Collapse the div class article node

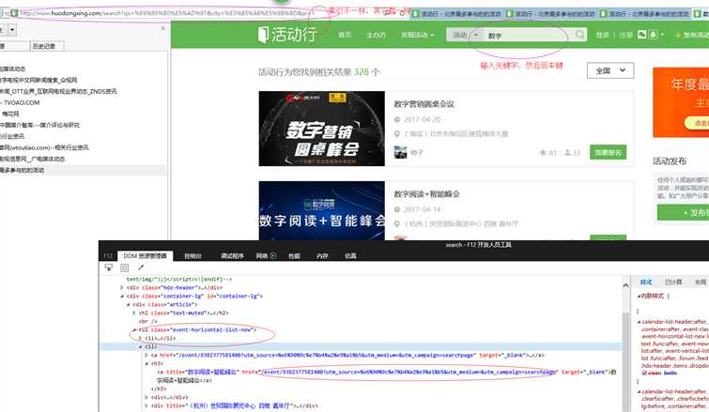128,304
